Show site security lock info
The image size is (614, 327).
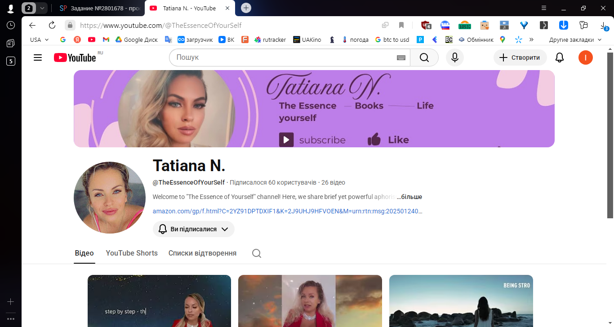pyautogui.click(x=70, y=26)
